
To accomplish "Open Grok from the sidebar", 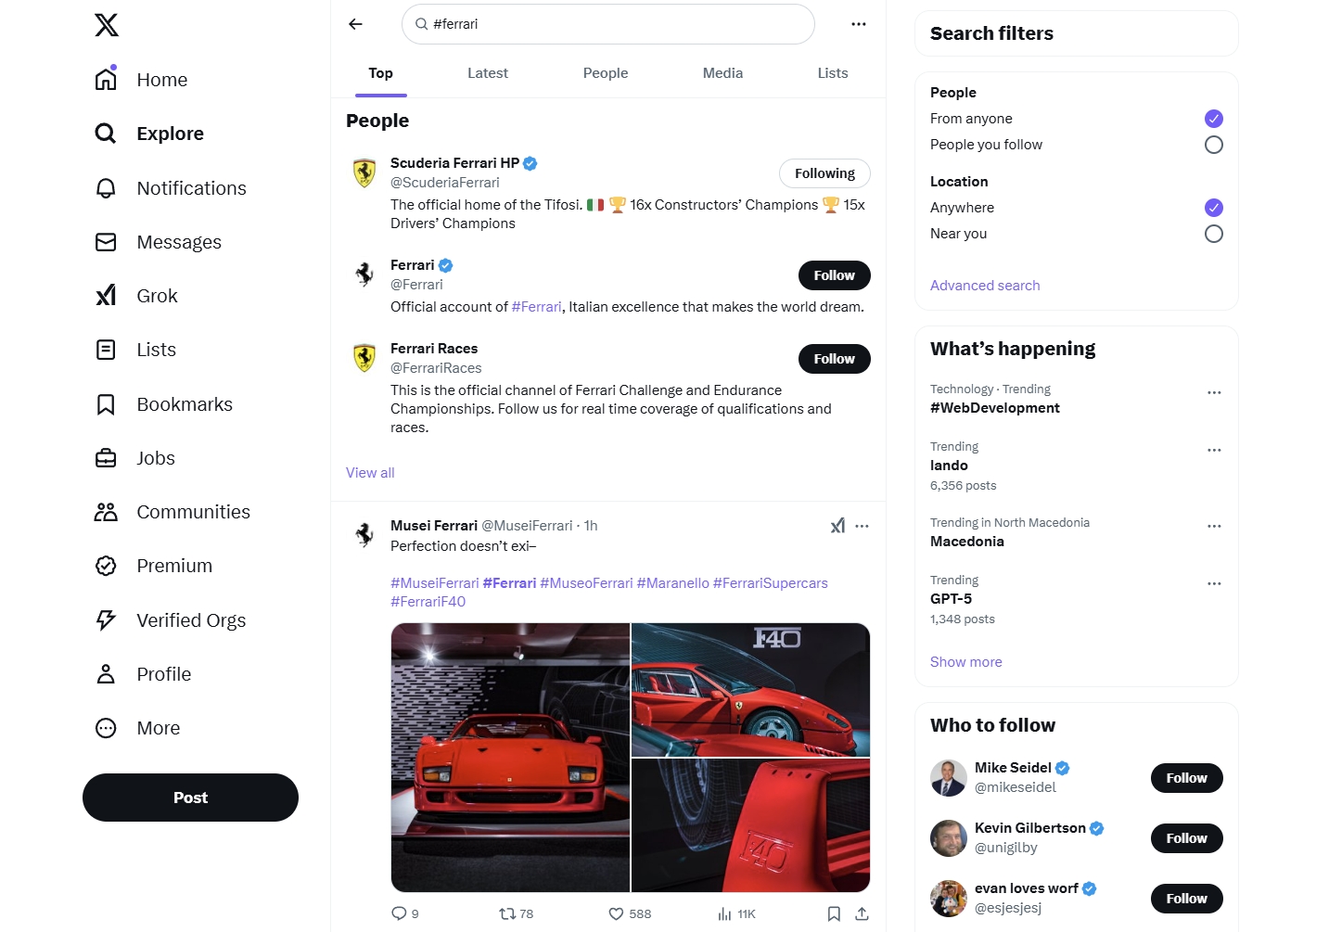I will pyautogui.click(x=157, y=295).
